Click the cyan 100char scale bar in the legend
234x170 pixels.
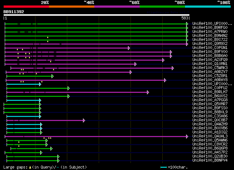click(x=163, y=167)
